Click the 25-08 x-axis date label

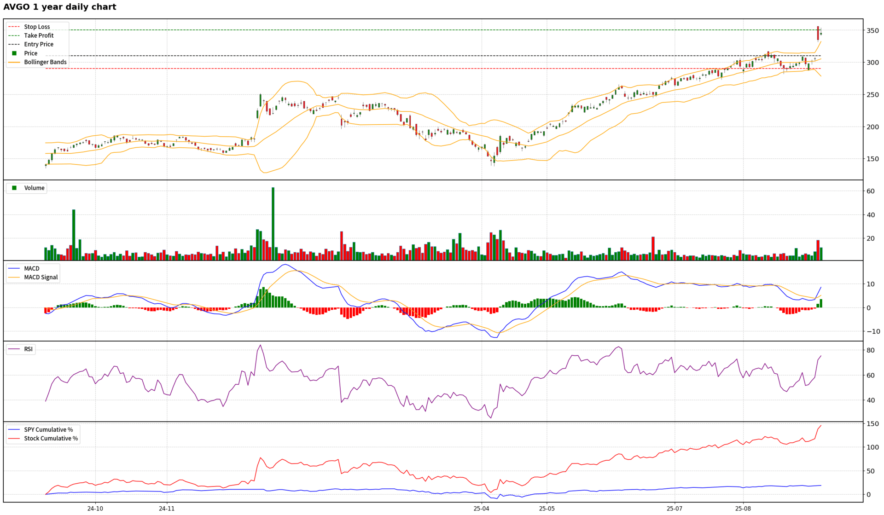click(743, 509)
